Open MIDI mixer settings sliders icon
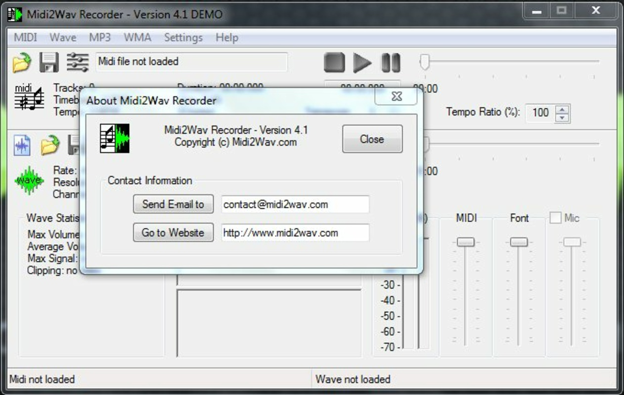Viewport: 624px width, 395px height. coord(78,63)
